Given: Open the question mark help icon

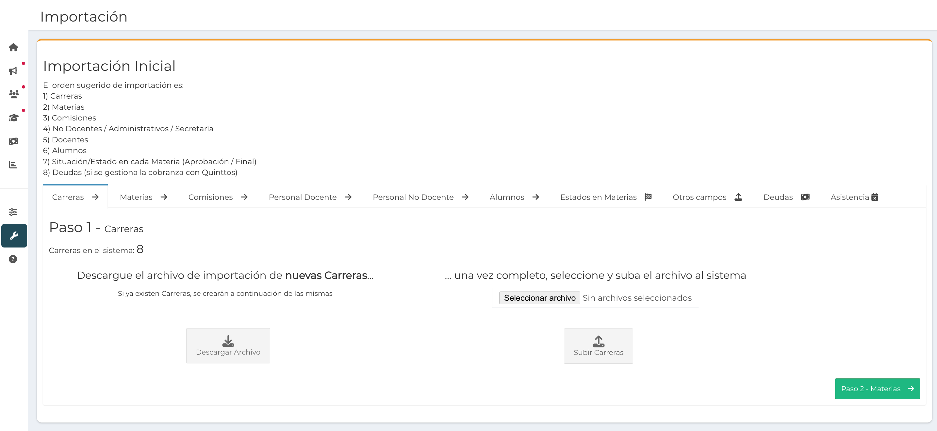Looking at the screenshot, I should 13,259.
